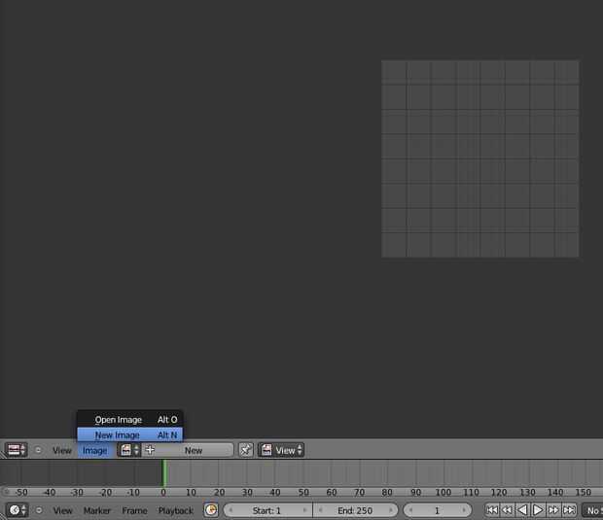Play the animation forward
The height and width of the screenshot is (520, 603).
tap(538, 510)
